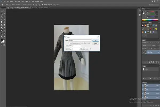Switch to the Adjustments tab
This screenshot has width=160, height=107.
tap(145, 23)
